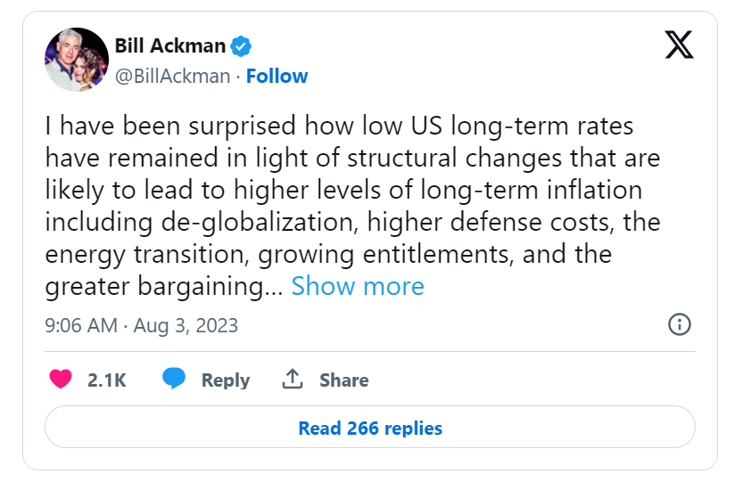Click the share arrow icon
Viewport: 743px width, 482px height.
(x=292, y=380)
